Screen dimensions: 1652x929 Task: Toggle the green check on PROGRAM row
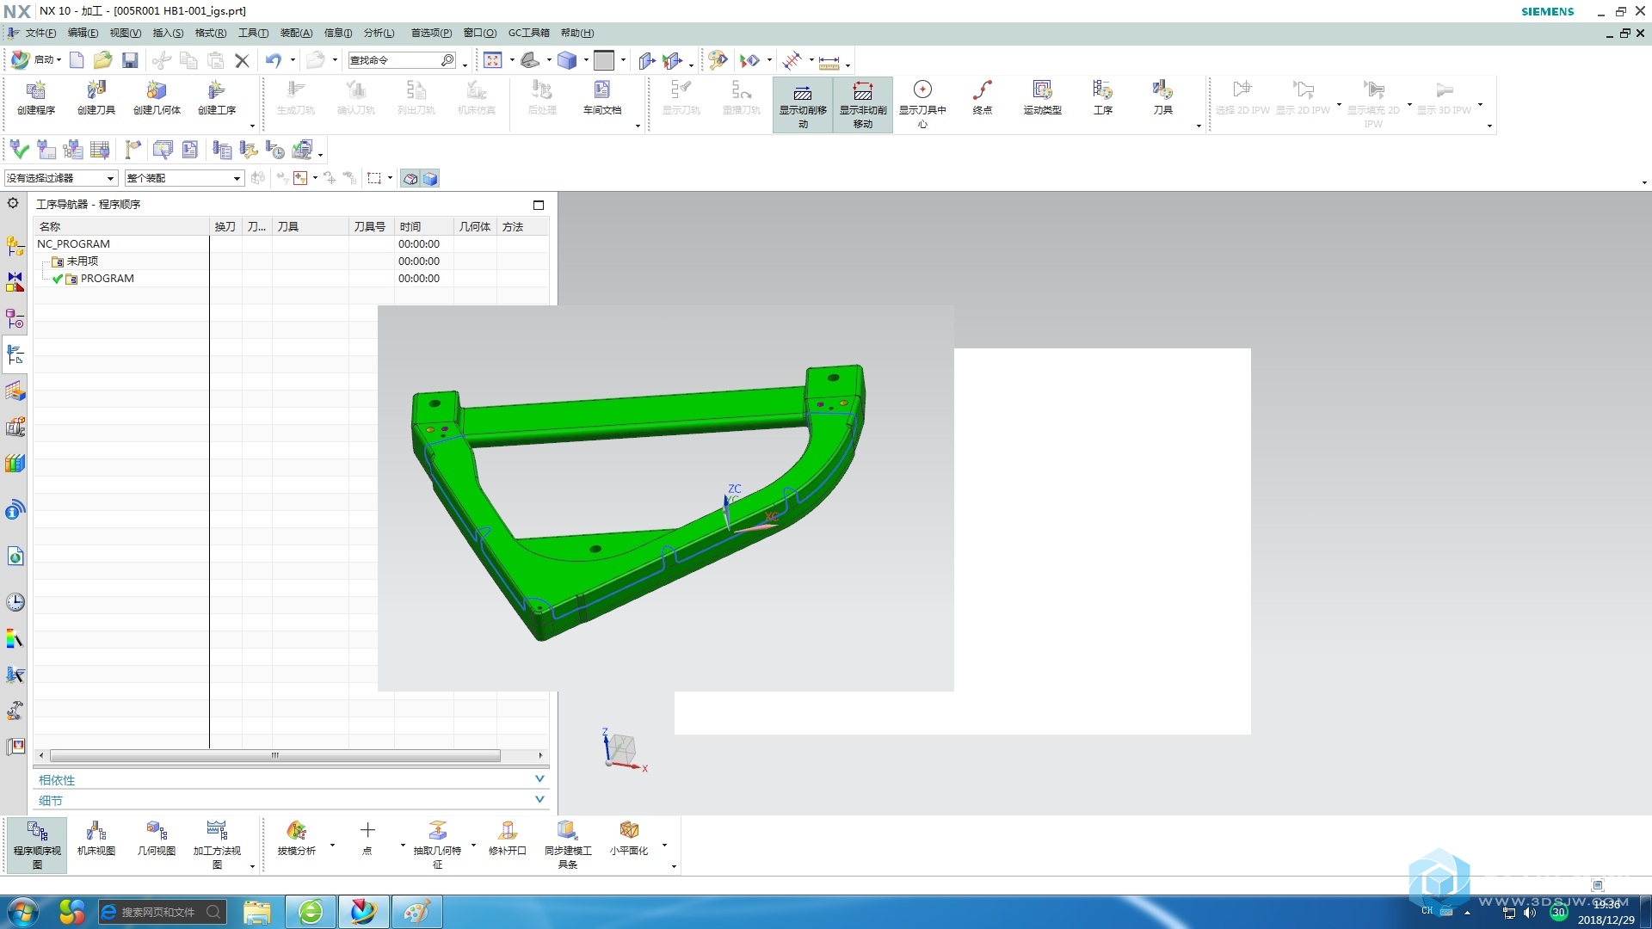(58, 279)
